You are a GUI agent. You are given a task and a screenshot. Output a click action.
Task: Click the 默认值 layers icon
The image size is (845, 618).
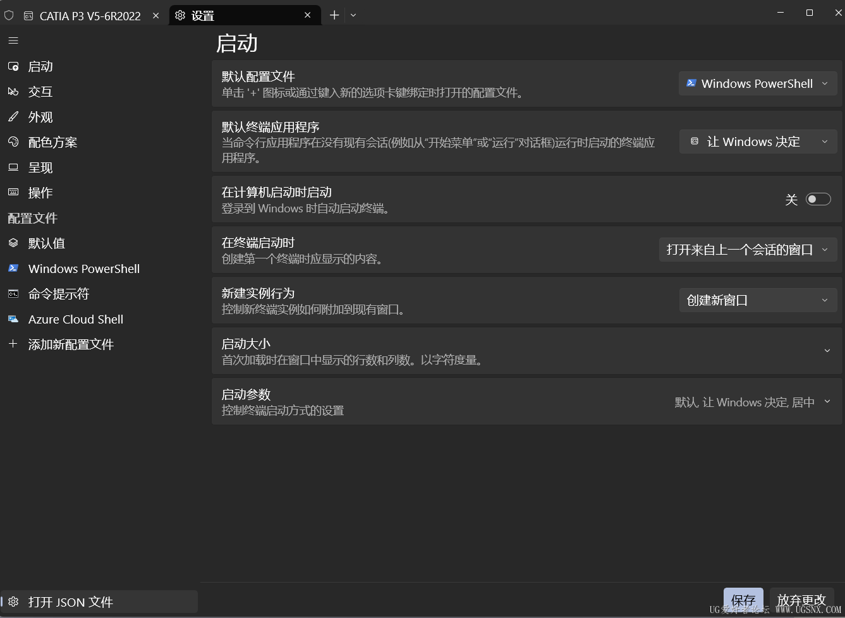(13, 243)
